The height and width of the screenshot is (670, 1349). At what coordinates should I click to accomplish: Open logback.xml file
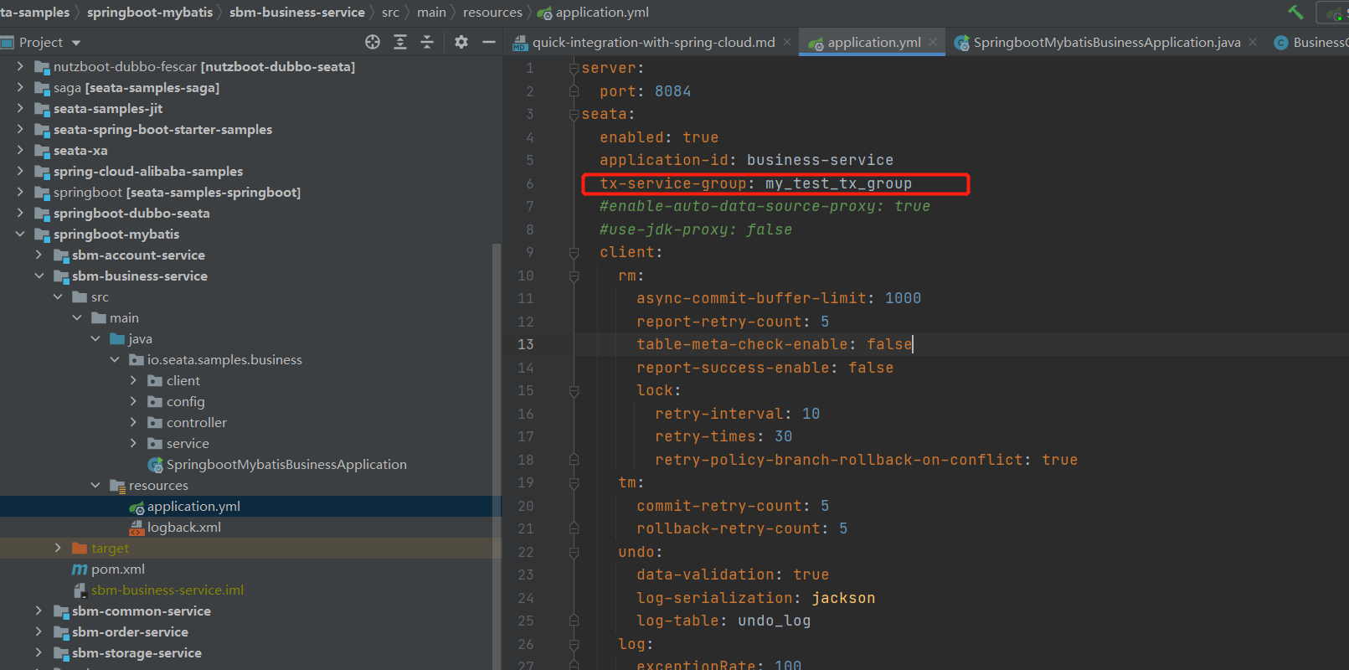pyautogui.click(x=184, y=527)
